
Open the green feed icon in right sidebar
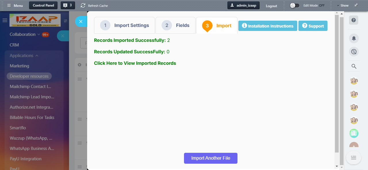tap(354, 133)
